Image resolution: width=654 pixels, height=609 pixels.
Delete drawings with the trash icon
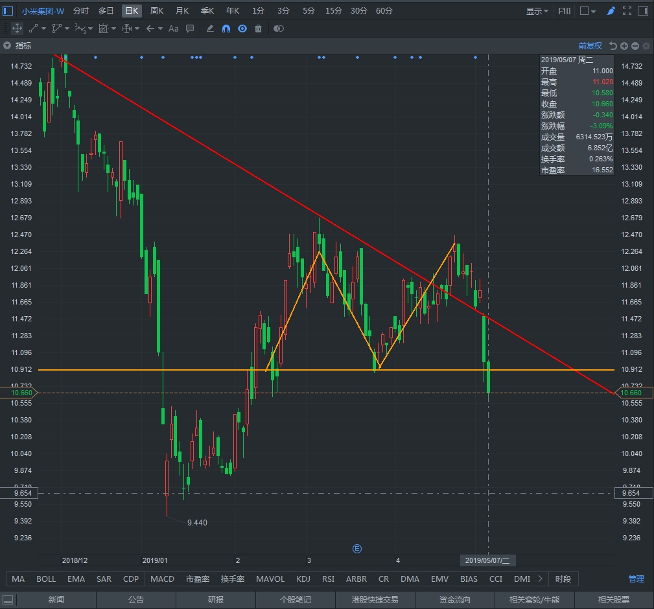tap(258, 29)
